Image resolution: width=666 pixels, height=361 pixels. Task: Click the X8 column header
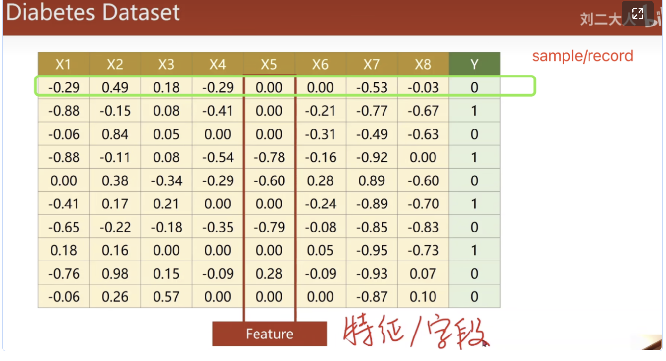click(x=423, y=64)
